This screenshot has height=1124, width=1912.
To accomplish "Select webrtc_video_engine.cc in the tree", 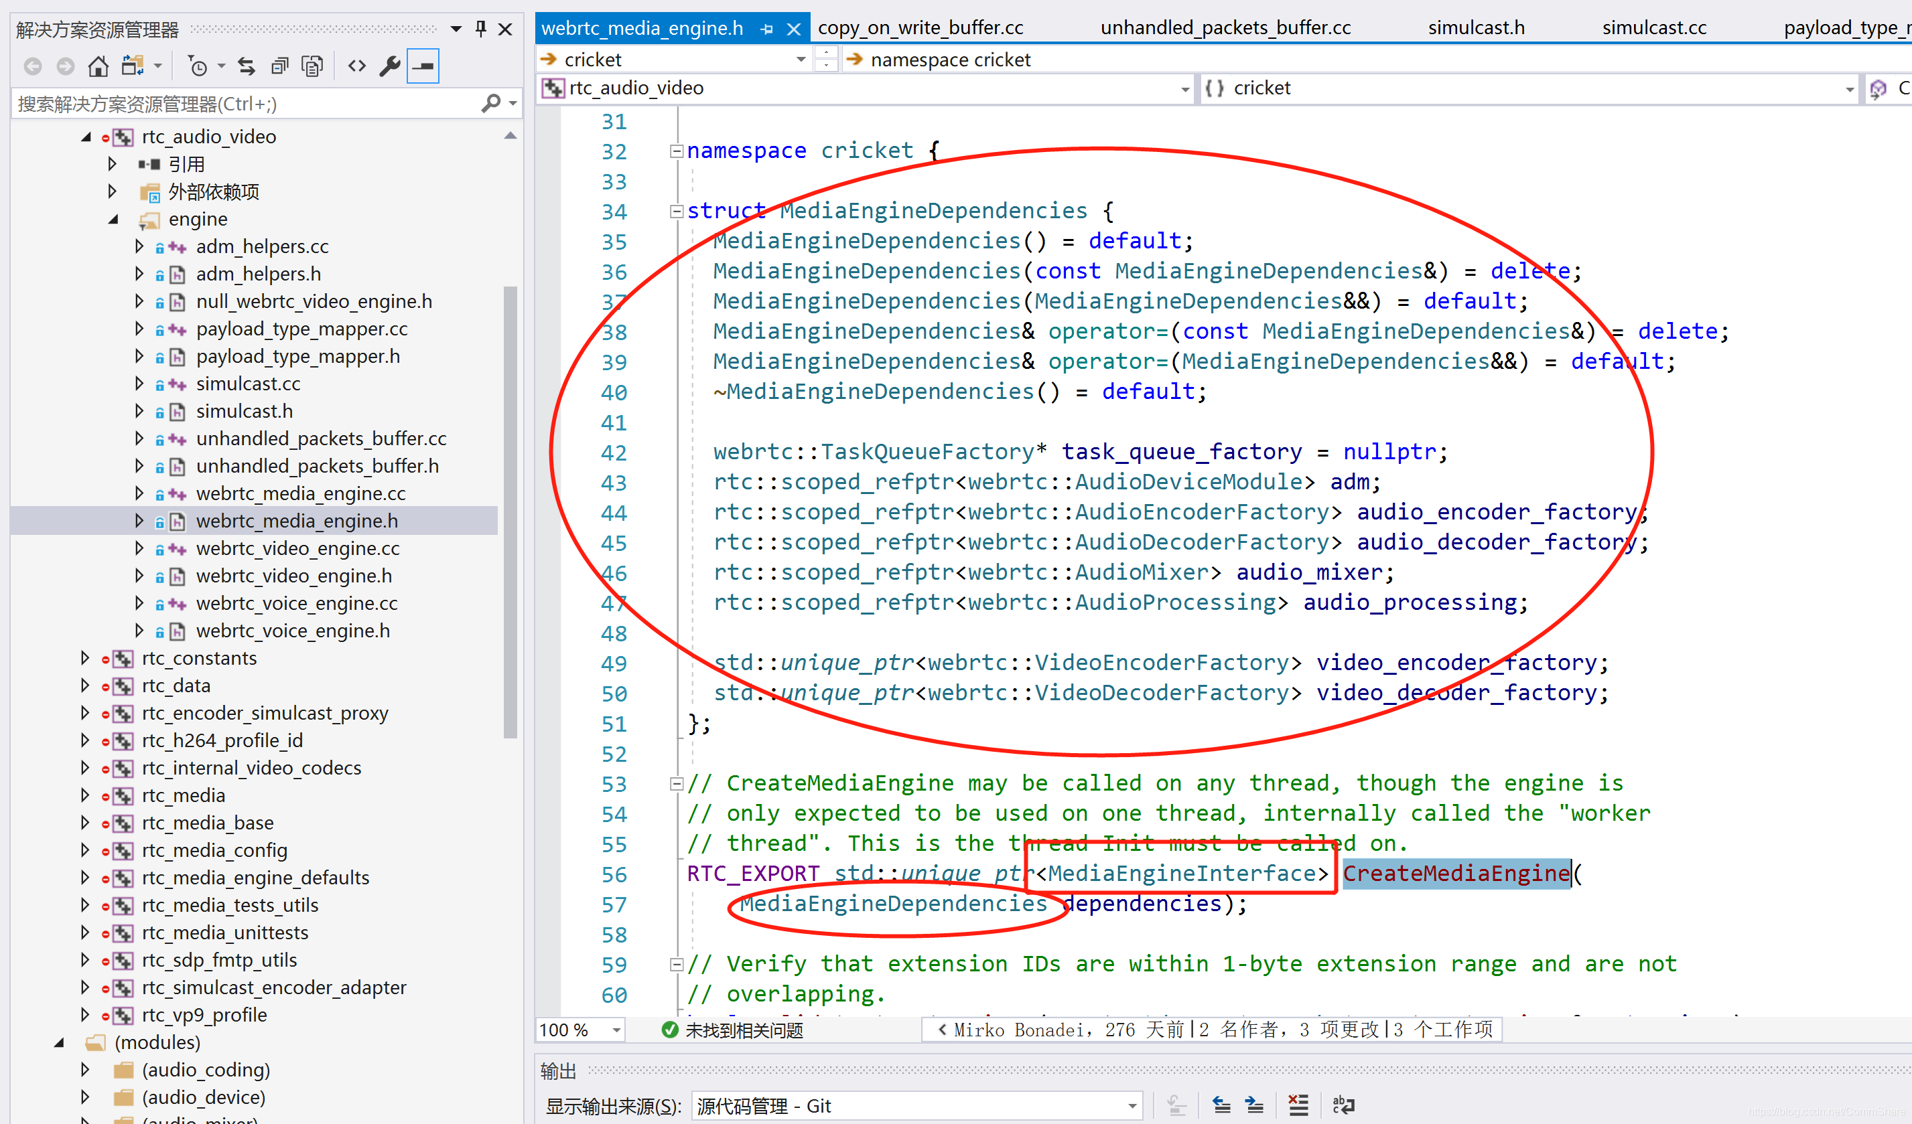I will [297, 549].
